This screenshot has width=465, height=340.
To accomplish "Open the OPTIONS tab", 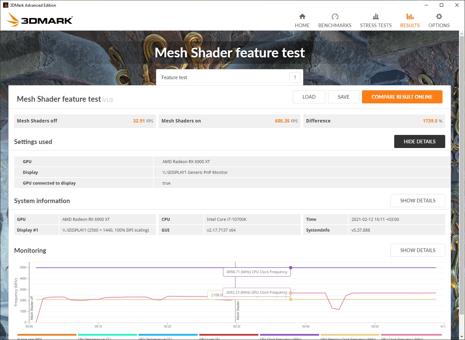I will pyautogui.click(x=439, y=21).
